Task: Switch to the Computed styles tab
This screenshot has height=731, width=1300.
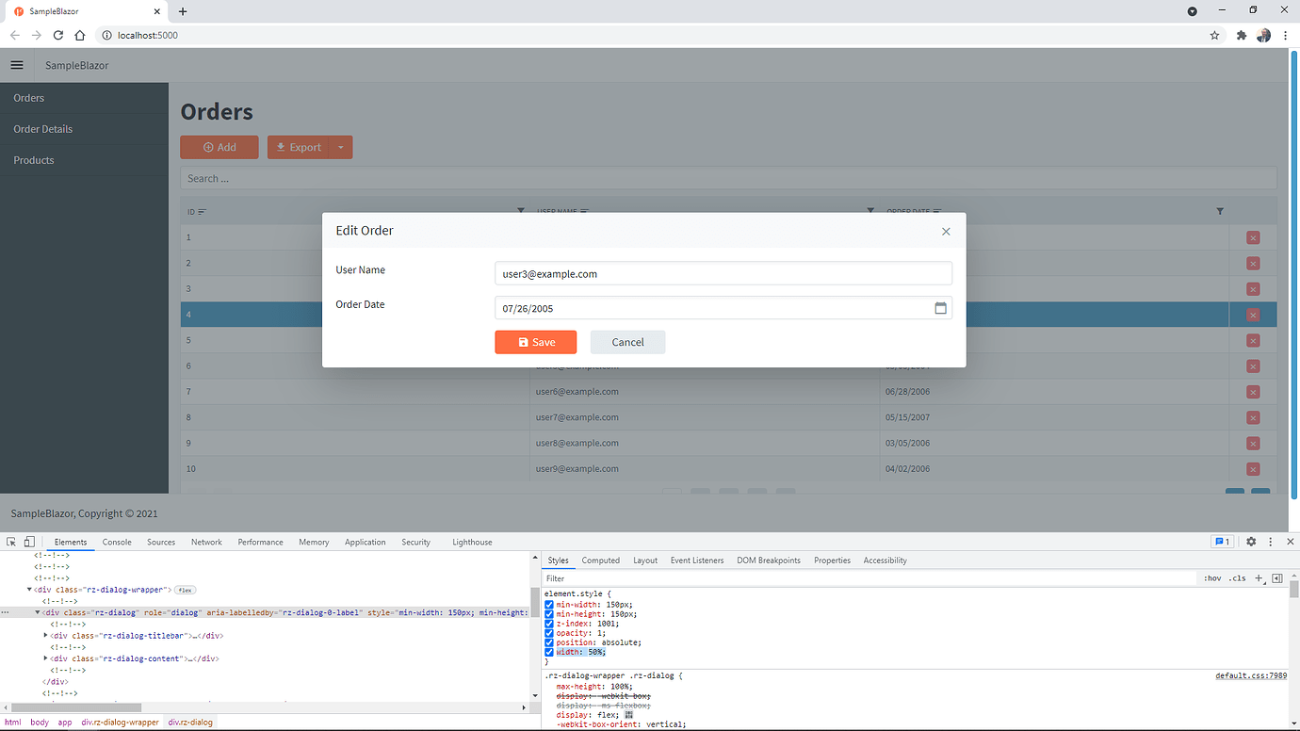Action: (x=601, y=560)
